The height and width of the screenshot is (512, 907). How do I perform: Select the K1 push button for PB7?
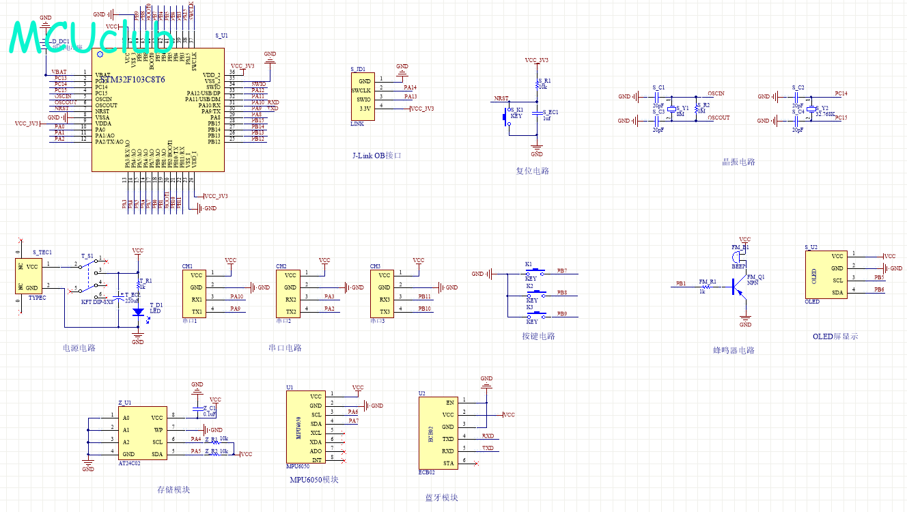pyautogui.click(x=538, y=272)
